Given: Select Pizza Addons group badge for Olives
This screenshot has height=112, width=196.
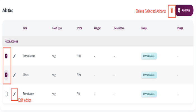Looking at the screenshot, I should (149, 75).
